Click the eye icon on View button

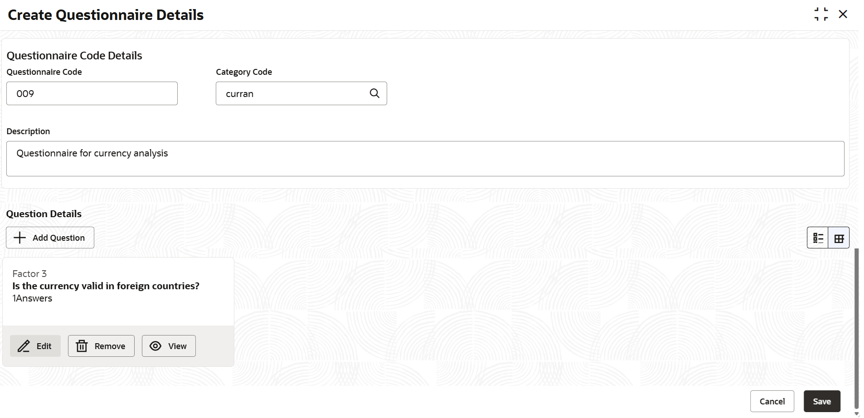coord(155,346)
